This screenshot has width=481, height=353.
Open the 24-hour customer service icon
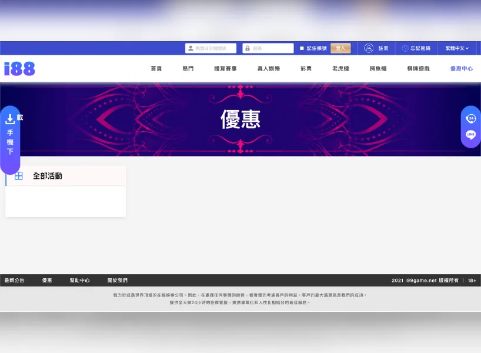click(x=470, y=119)
